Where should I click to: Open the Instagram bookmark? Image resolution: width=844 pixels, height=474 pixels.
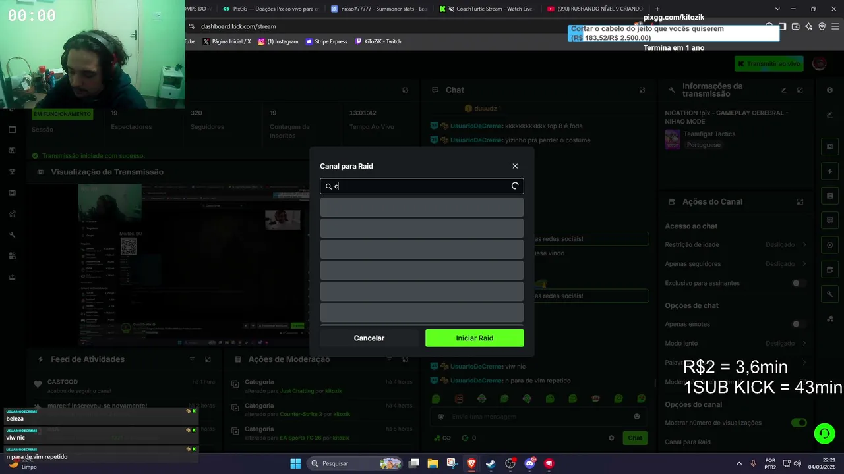[278, 41]
